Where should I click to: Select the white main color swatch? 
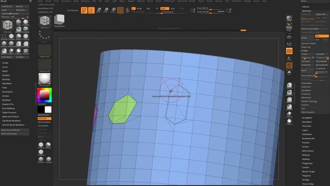point(48,110)
